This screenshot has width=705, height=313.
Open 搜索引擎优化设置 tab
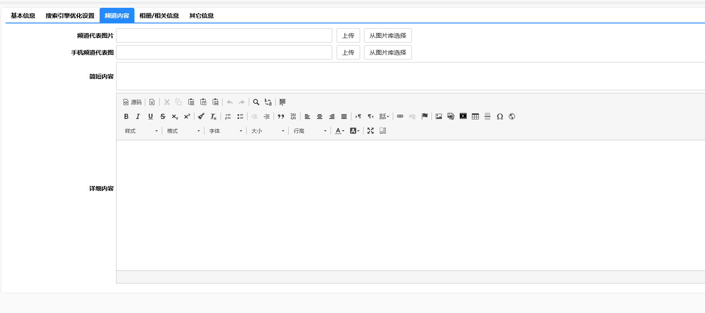70,16
